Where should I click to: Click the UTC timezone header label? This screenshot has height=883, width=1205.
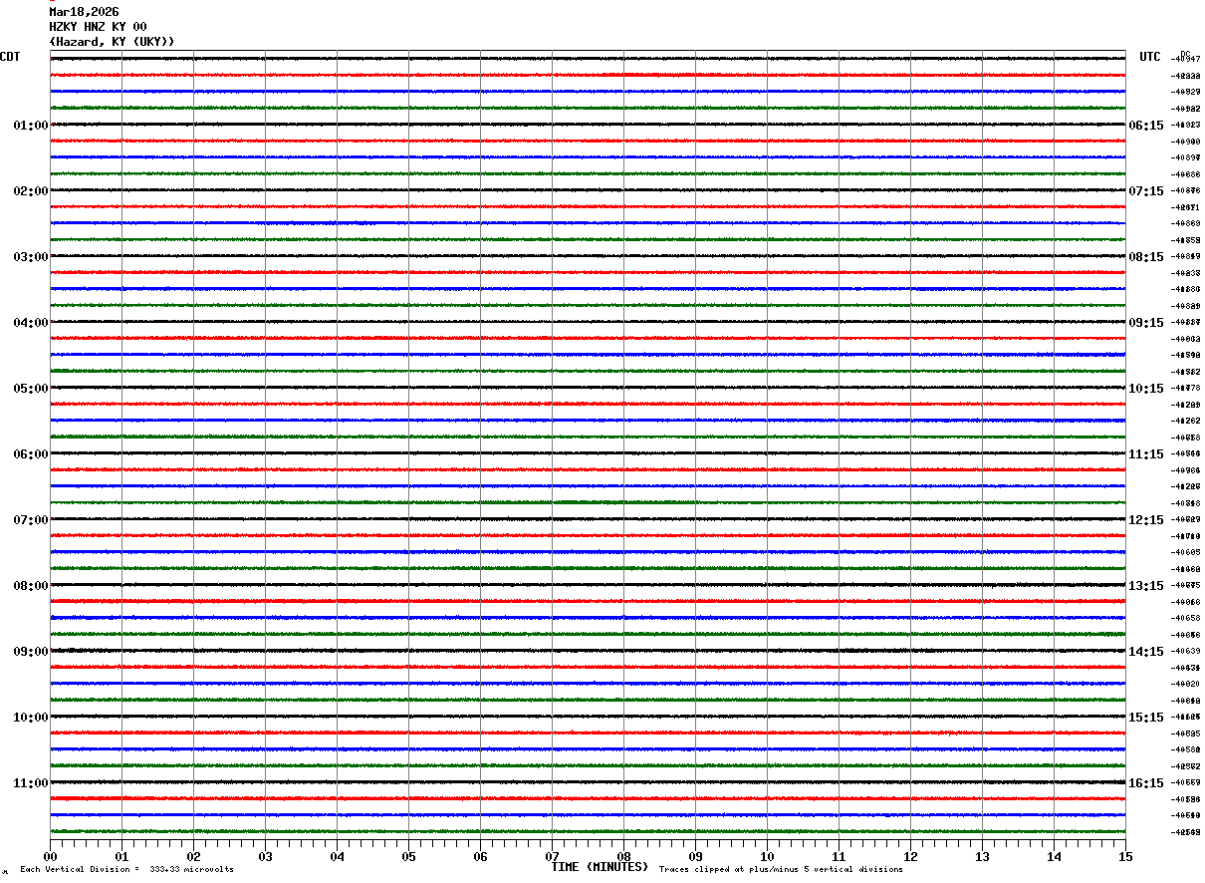point(1150,57)
